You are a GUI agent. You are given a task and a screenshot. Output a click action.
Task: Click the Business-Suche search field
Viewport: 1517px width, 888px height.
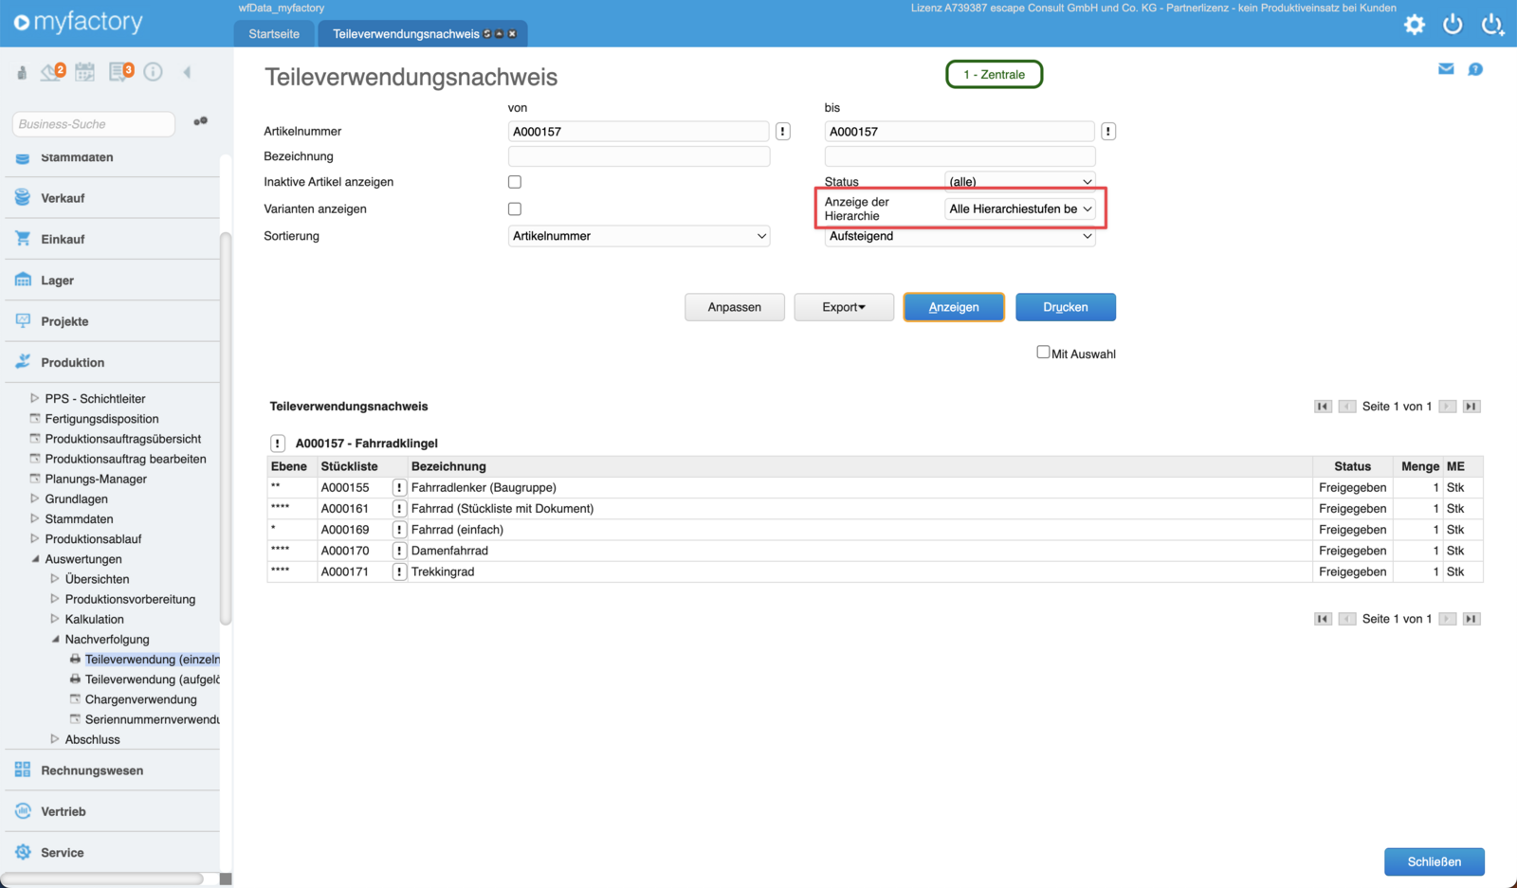tap(94, 124)
